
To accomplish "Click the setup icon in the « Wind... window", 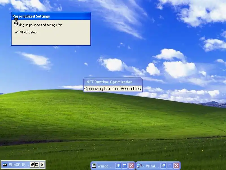I will point(139,165).
